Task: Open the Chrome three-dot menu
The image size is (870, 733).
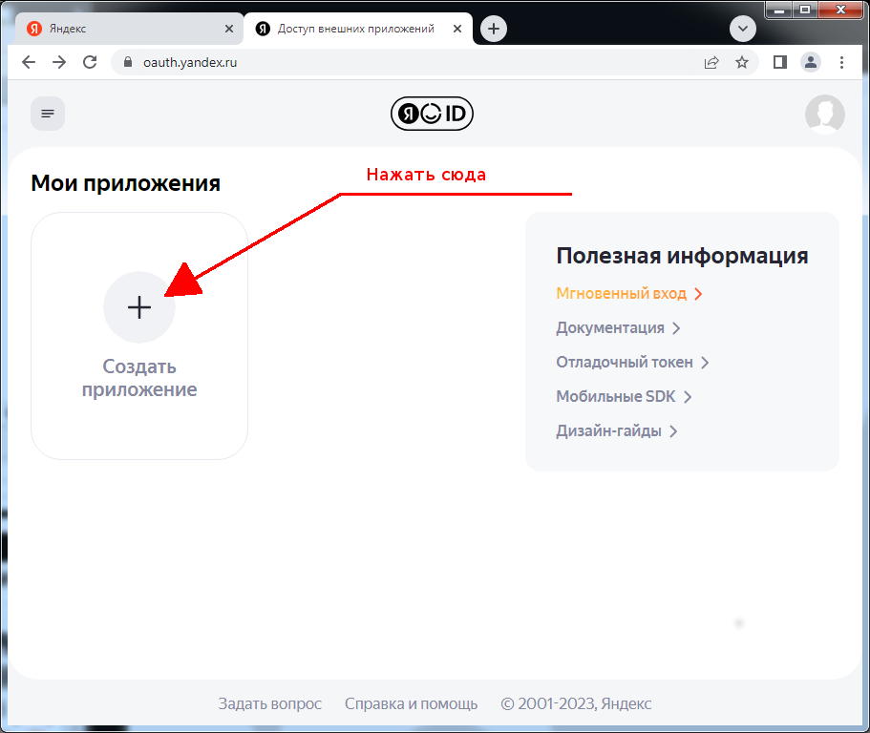Action: click(841, 62)
